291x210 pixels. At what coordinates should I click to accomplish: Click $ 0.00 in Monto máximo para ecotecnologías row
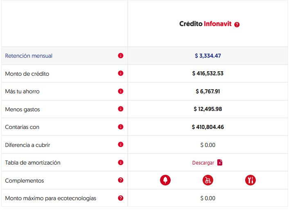(208, 198)
